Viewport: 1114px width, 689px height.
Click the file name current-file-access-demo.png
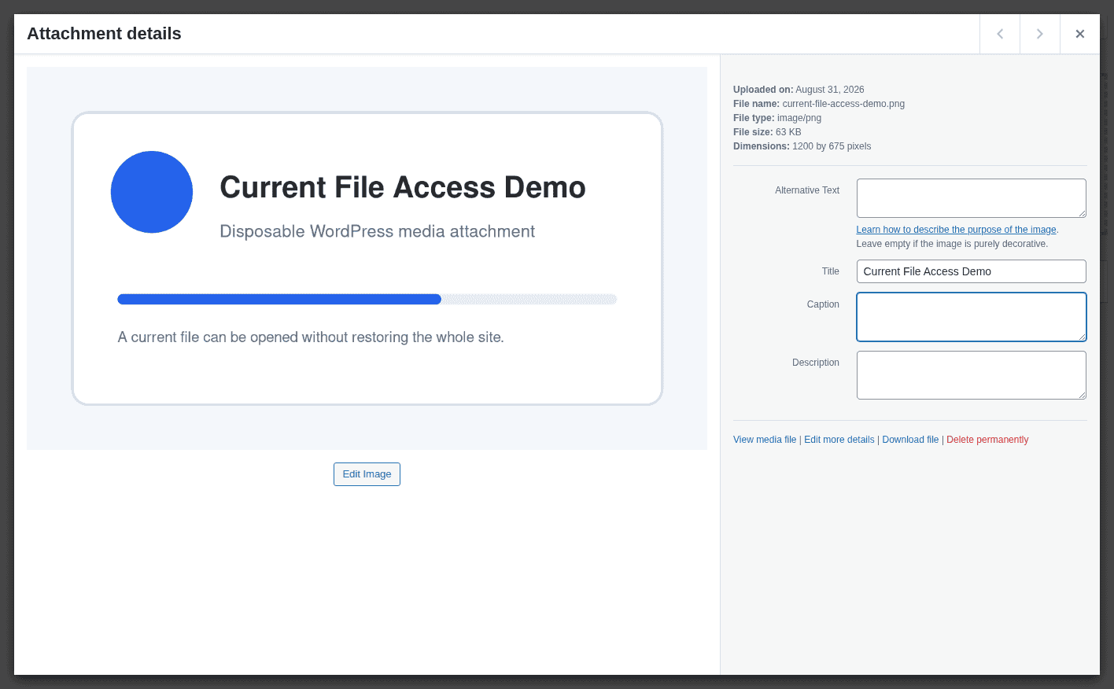click(843, 104)
